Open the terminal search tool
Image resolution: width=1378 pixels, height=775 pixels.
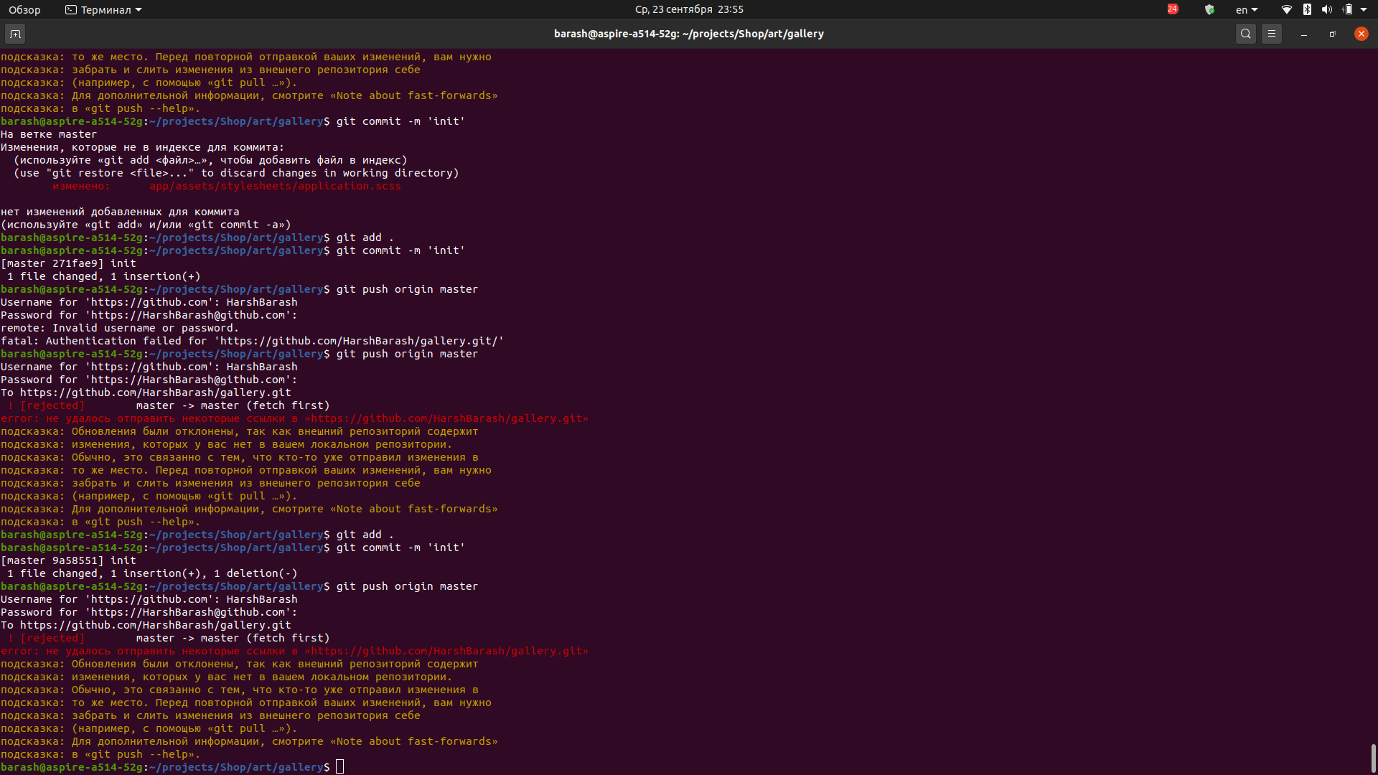pyautogui.click(x=1246, y=34)
